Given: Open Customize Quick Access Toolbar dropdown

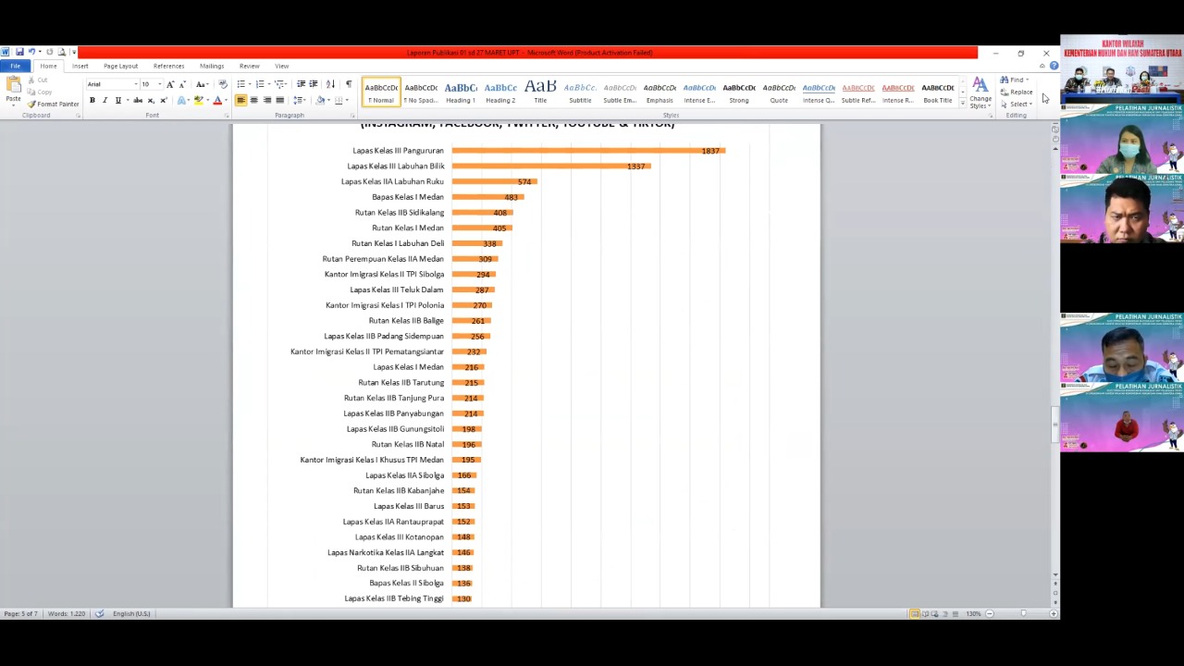Looking at the screenshot, I should pyautogui.click(x=73, y=52).
